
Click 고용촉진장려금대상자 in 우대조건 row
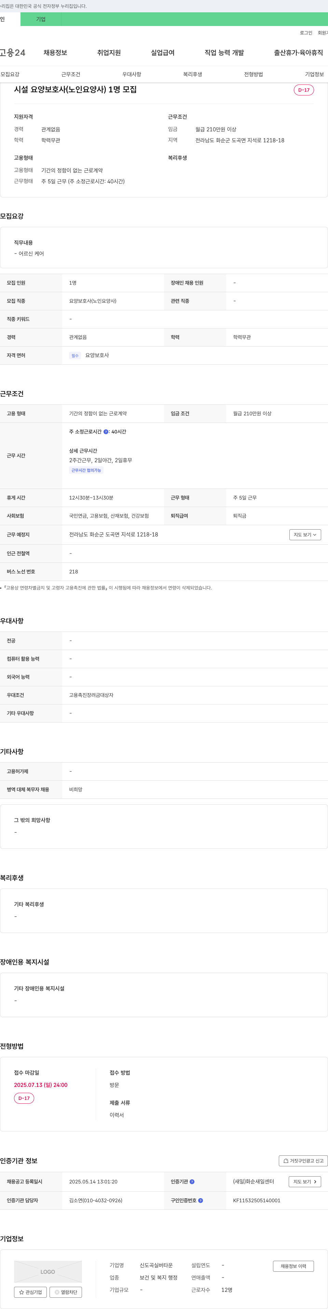(x=91, y=695)
